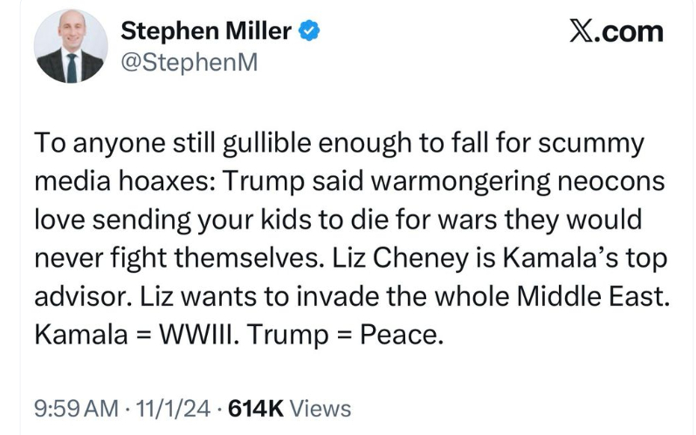The width and height of the screenshot is (696, 435).
Task: Open the Stephen Miller display name
Action: (x=206, y=33)
